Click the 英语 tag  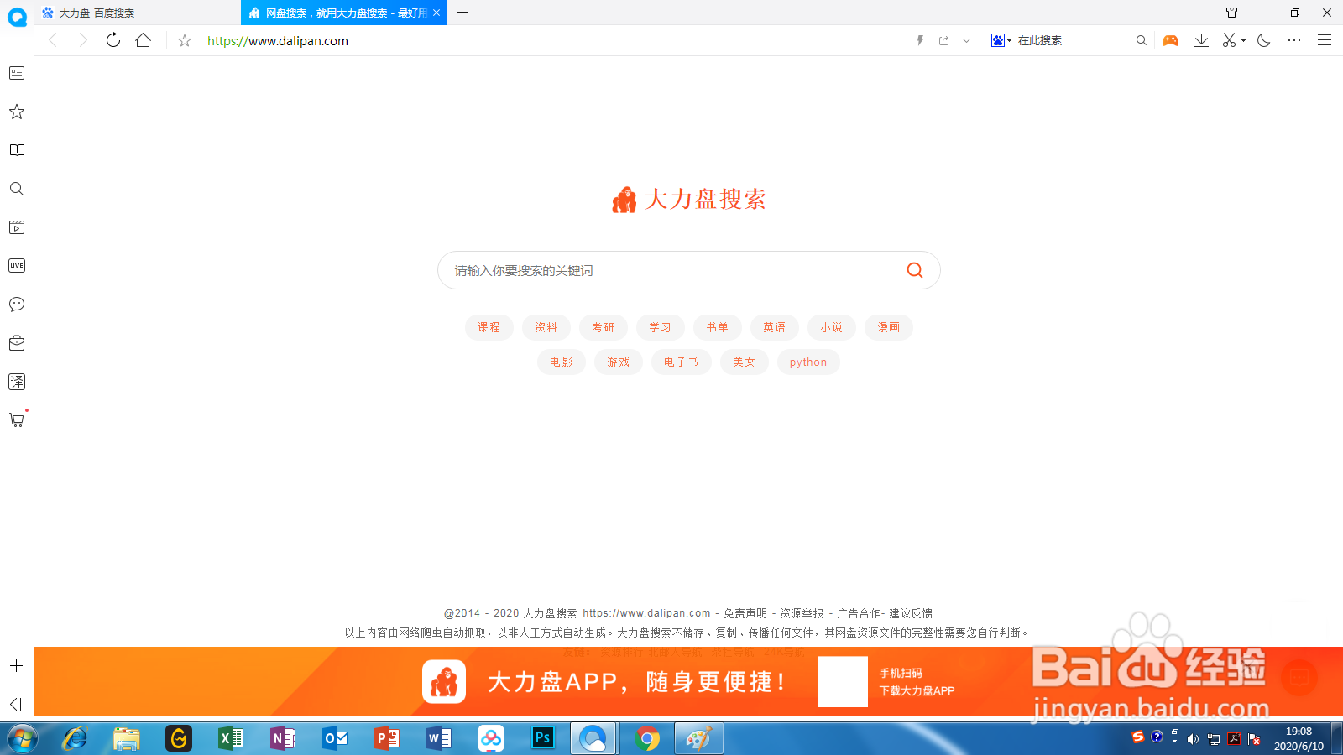tap(774, 327)
